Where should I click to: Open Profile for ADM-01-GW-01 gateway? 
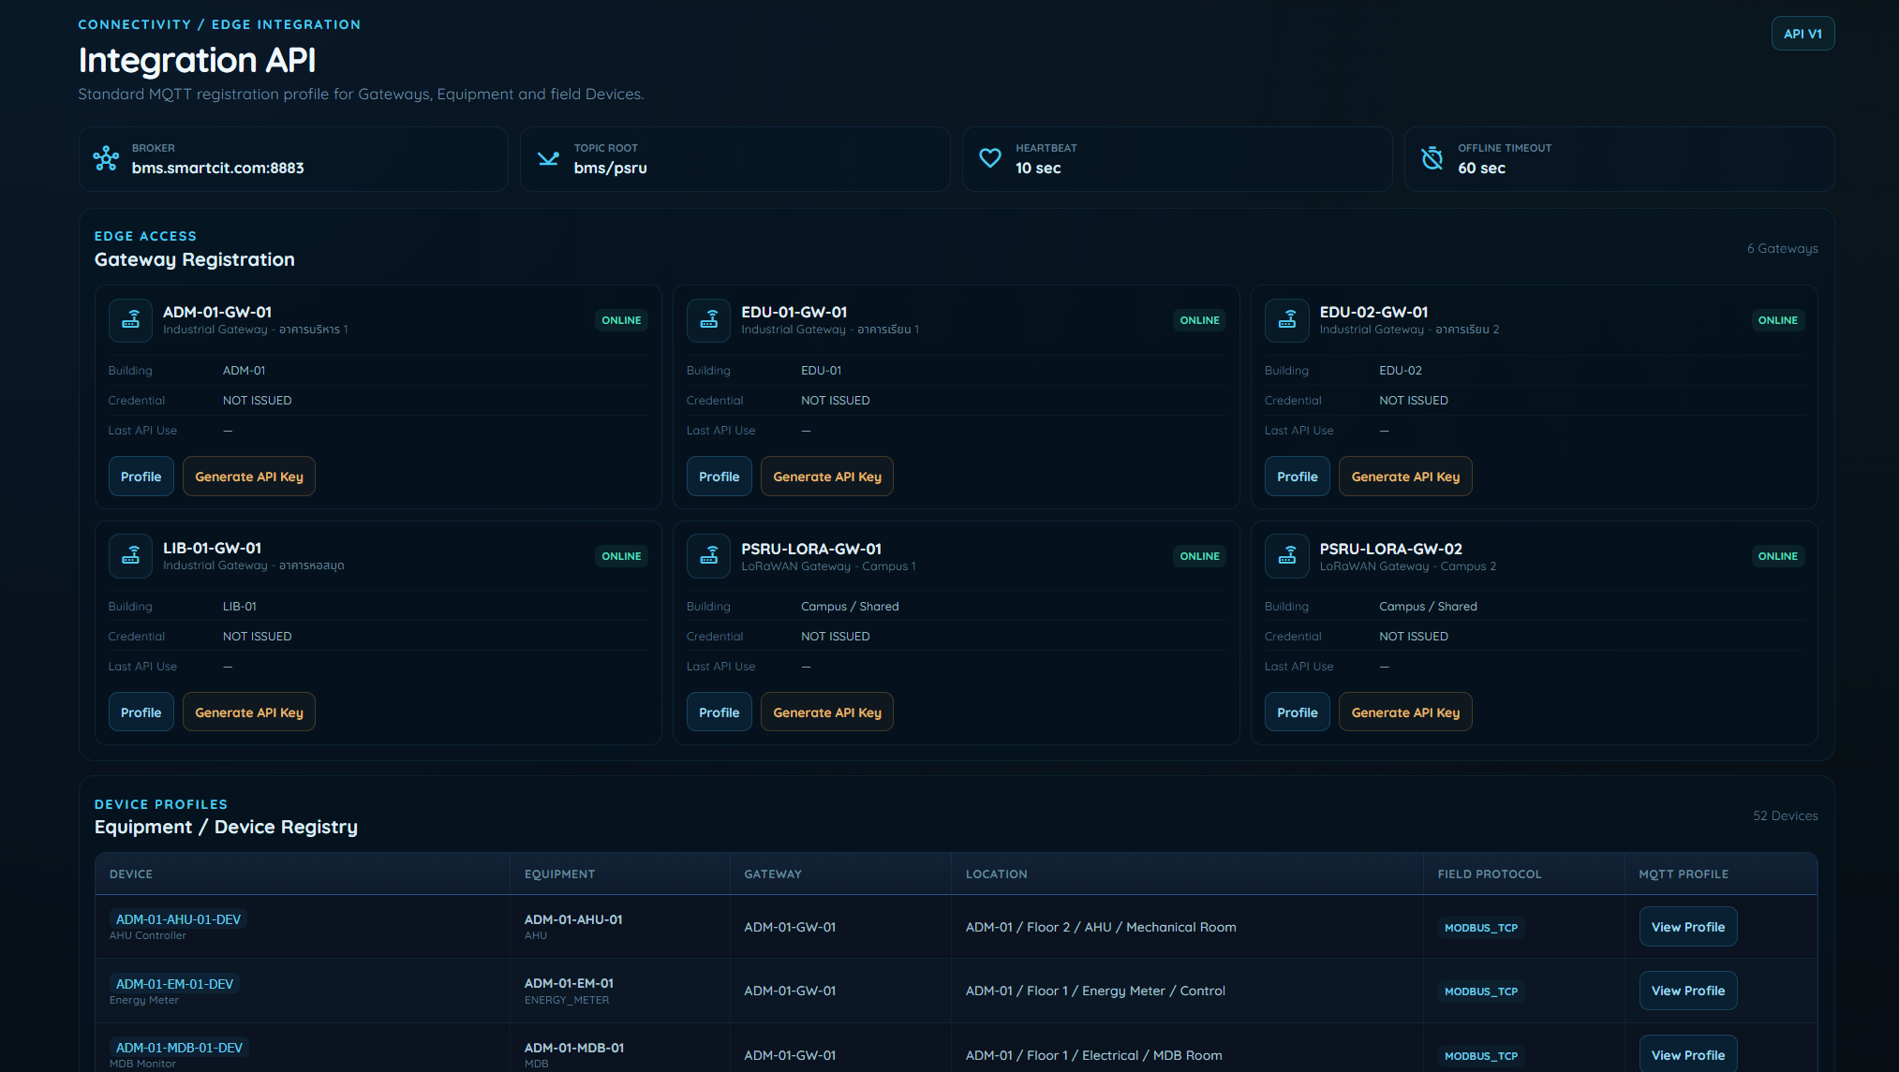pos(141,477)
